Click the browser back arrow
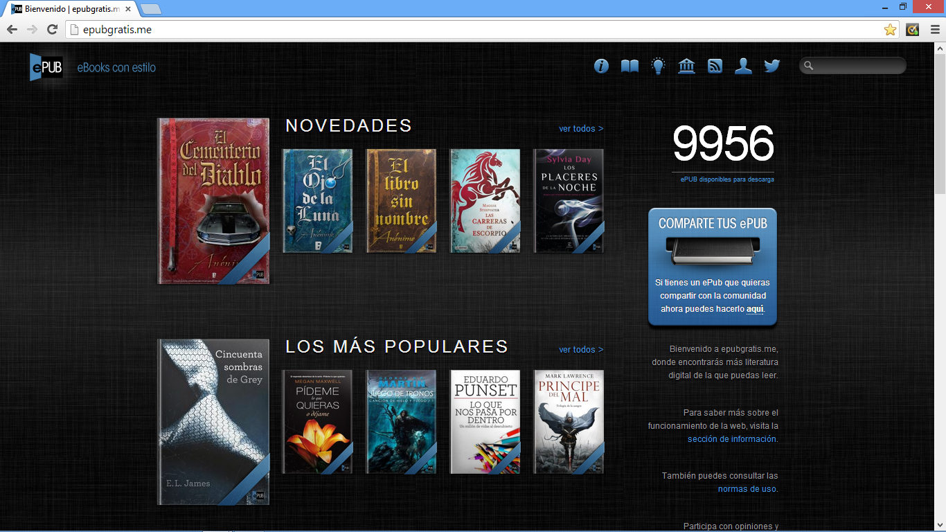 click(x=12, y=29)
